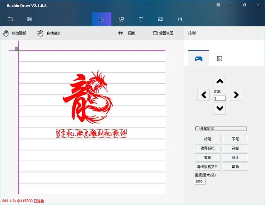Save the drawing with the floppy icon

pos(30,19)
